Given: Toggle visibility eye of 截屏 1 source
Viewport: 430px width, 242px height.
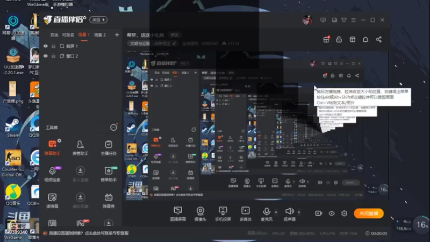Looking at the screenshot, I should click(x=46, y=46).
